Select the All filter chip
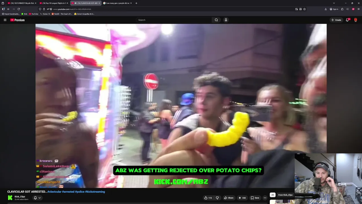 pos(273,195)
